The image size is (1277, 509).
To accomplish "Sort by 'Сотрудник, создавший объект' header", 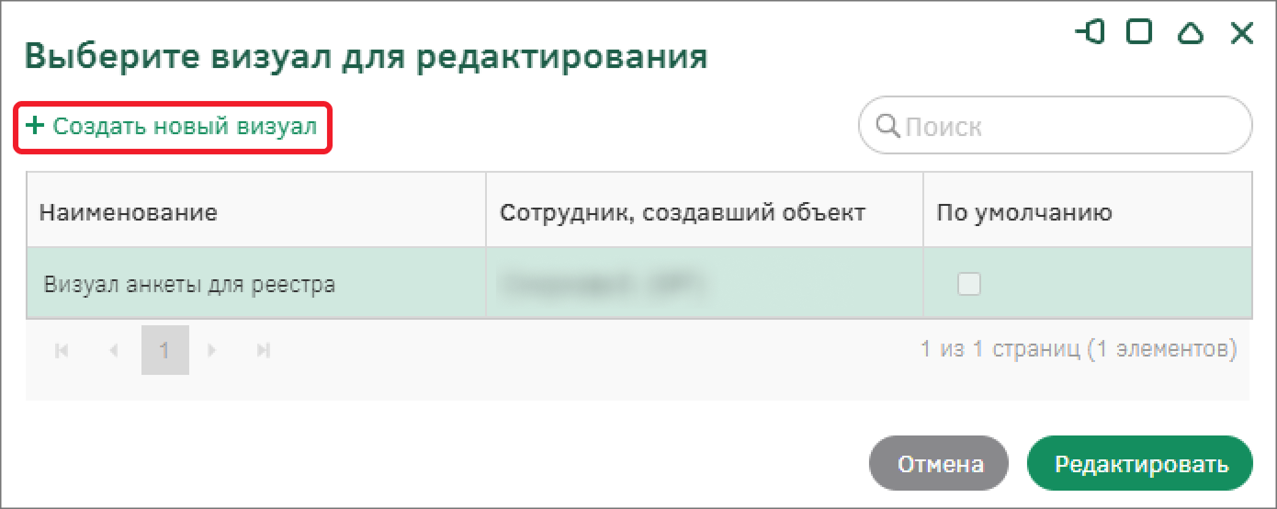I will [682, 213].
